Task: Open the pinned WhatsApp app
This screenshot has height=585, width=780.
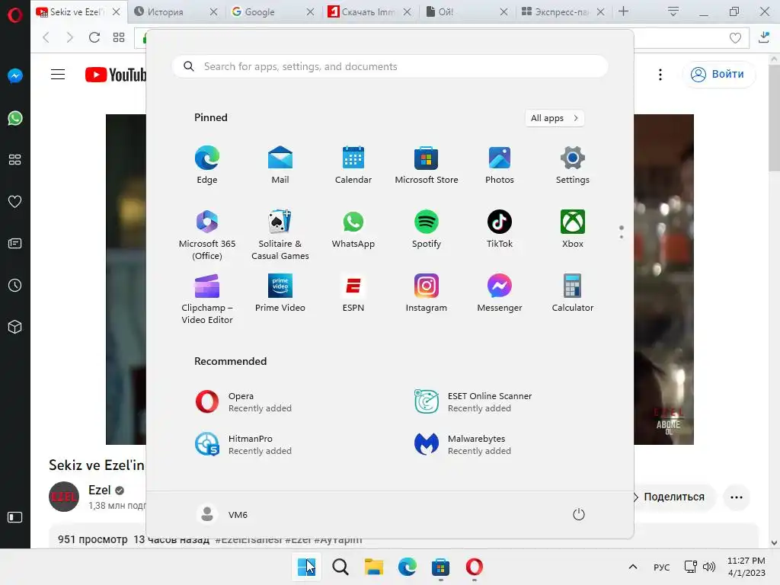Action: tap(353, 229)
